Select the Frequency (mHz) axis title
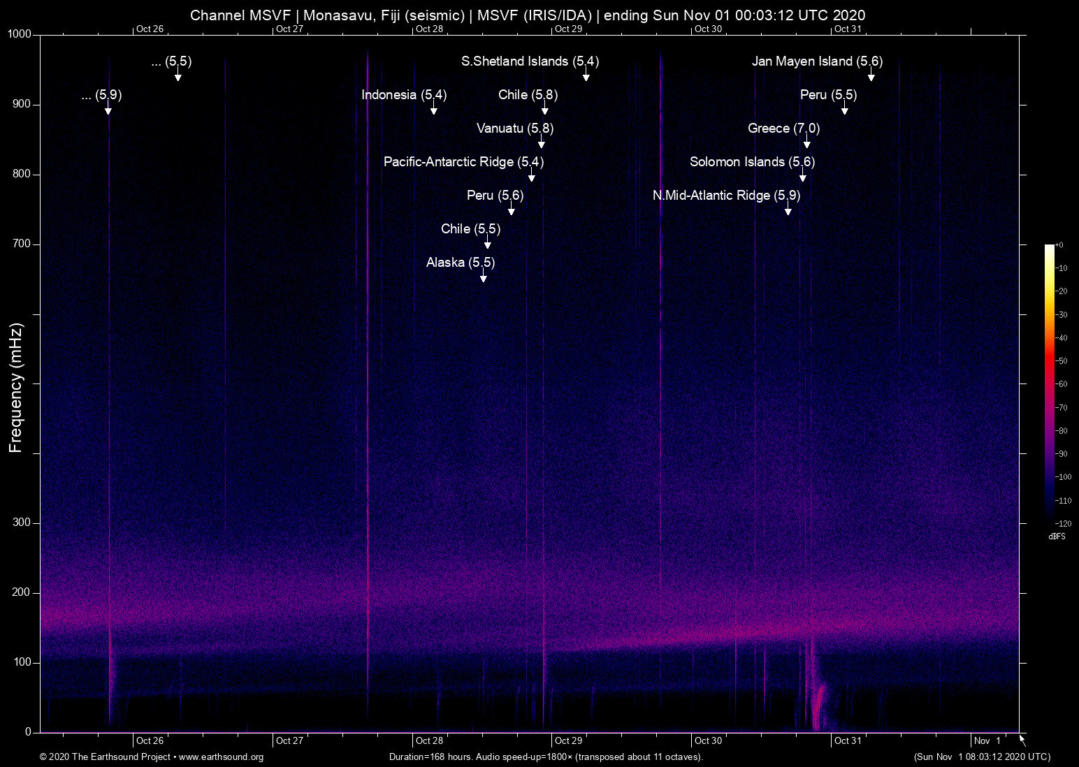 pos(15,388)
